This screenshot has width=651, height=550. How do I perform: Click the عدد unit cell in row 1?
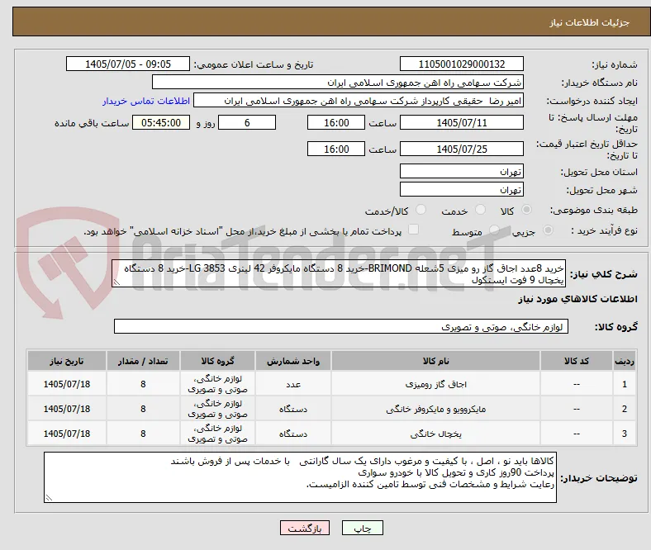coord(293,384)
